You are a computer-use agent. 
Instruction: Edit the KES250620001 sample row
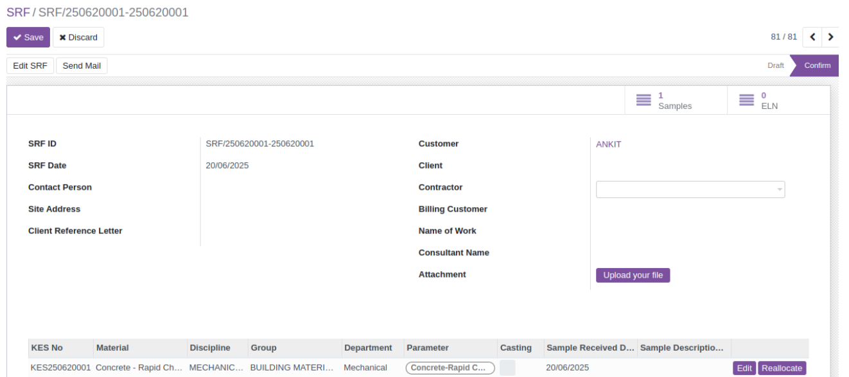744,368
